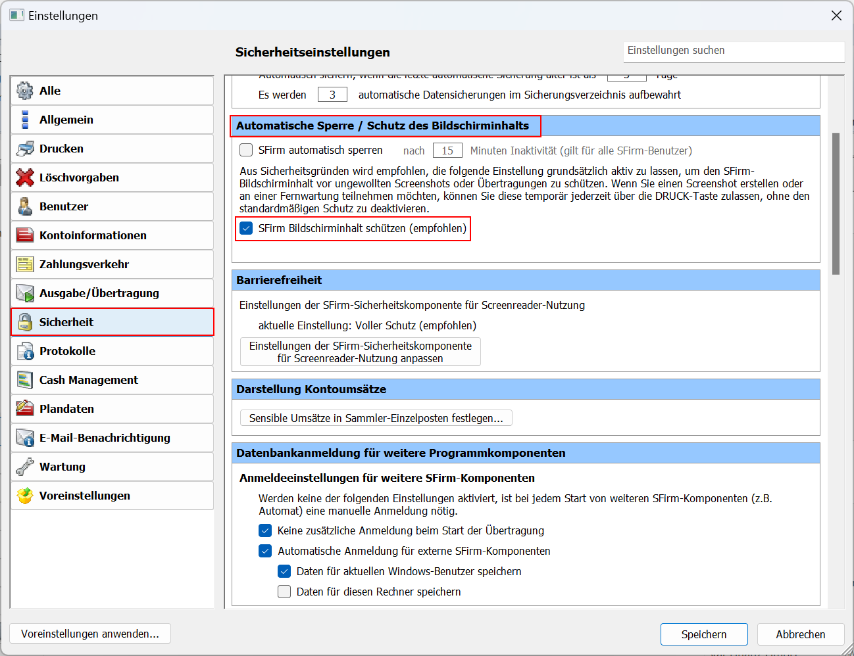Select Kontoinformationen category
The width and height of the screenshot is (854, 656).
coord(113,235)
